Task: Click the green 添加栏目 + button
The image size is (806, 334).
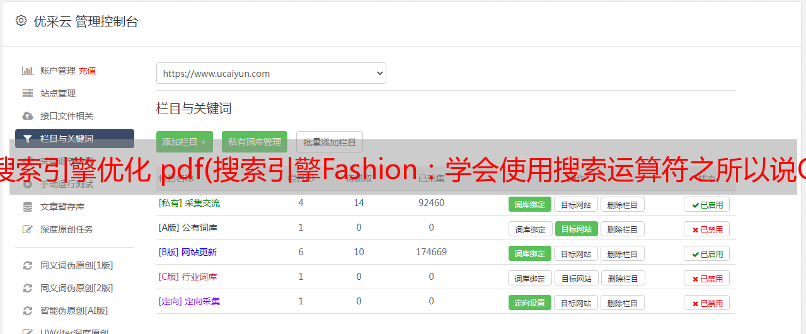Action: [x=185, y=142]
